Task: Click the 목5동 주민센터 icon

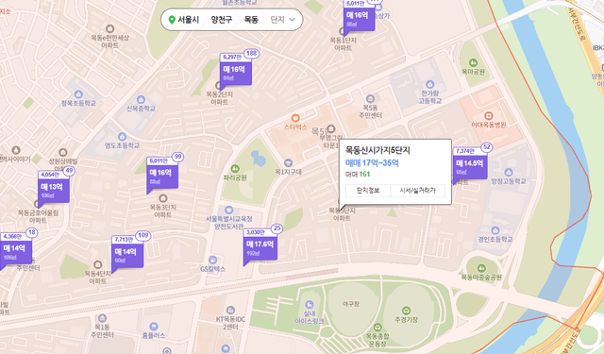Action: (370, 98)
